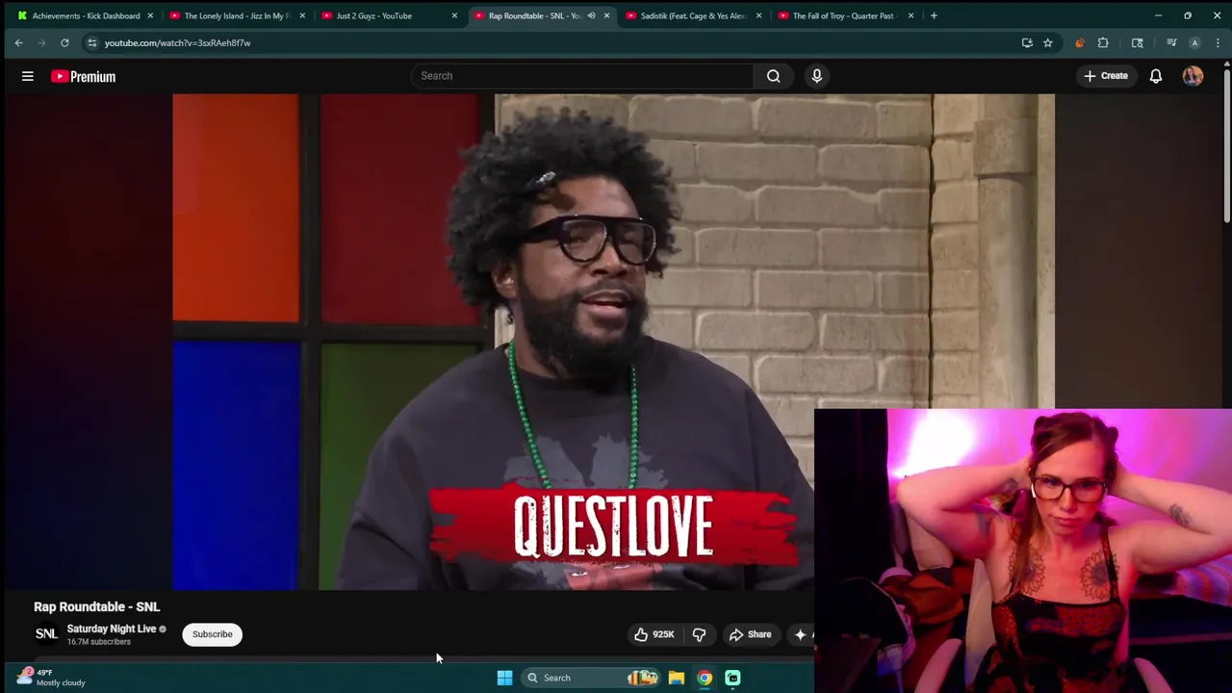Open the Chrome icon in the taskbar
This screenshot has height=693, width=1232.
(x=705, y=678)
